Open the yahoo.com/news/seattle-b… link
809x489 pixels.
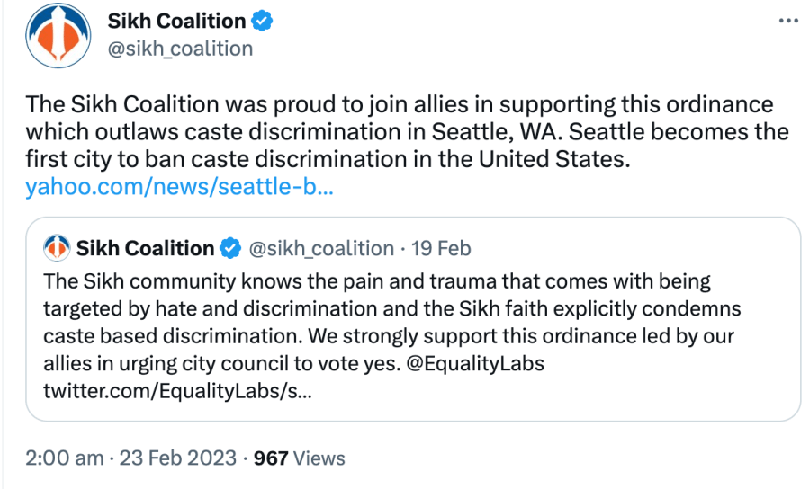[179, 188]
